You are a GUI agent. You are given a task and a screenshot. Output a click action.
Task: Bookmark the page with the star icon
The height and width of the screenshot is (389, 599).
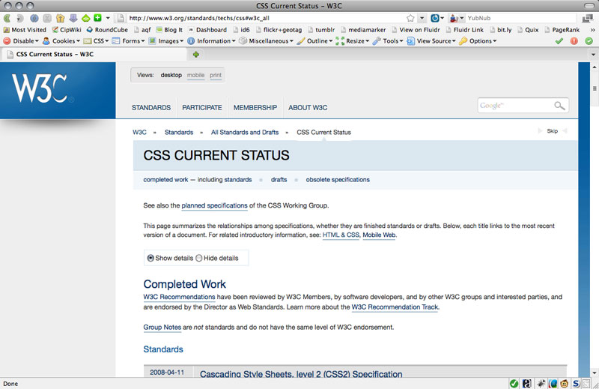point(410,17)
